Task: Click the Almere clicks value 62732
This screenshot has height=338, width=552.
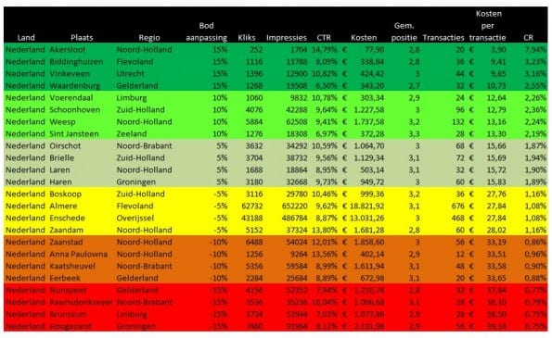Action: [251, 206]
